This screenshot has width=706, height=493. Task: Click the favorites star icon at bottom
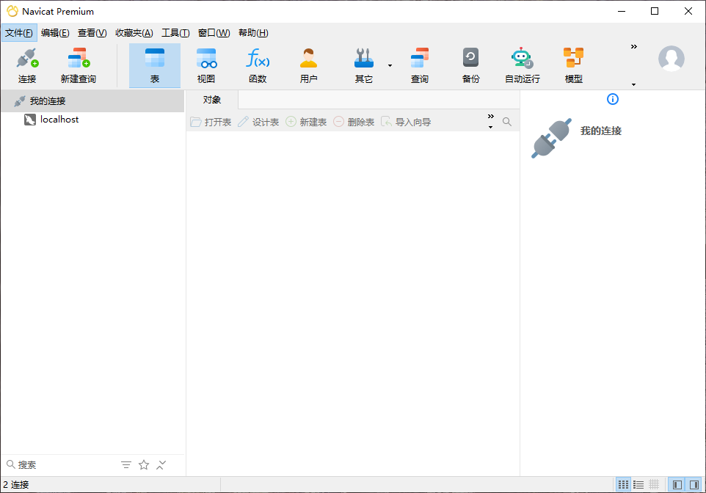click(144, 464)
